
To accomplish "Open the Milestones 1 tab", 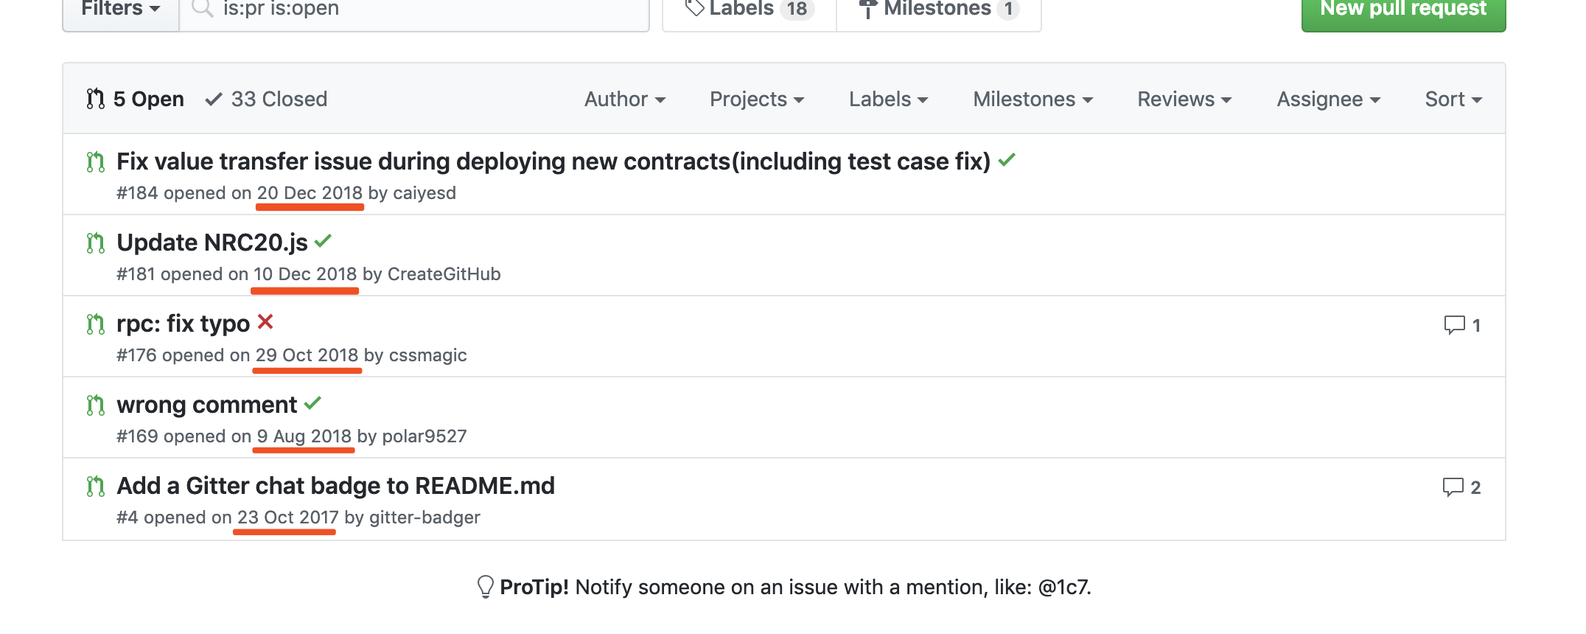I will [x=939, y=10].
